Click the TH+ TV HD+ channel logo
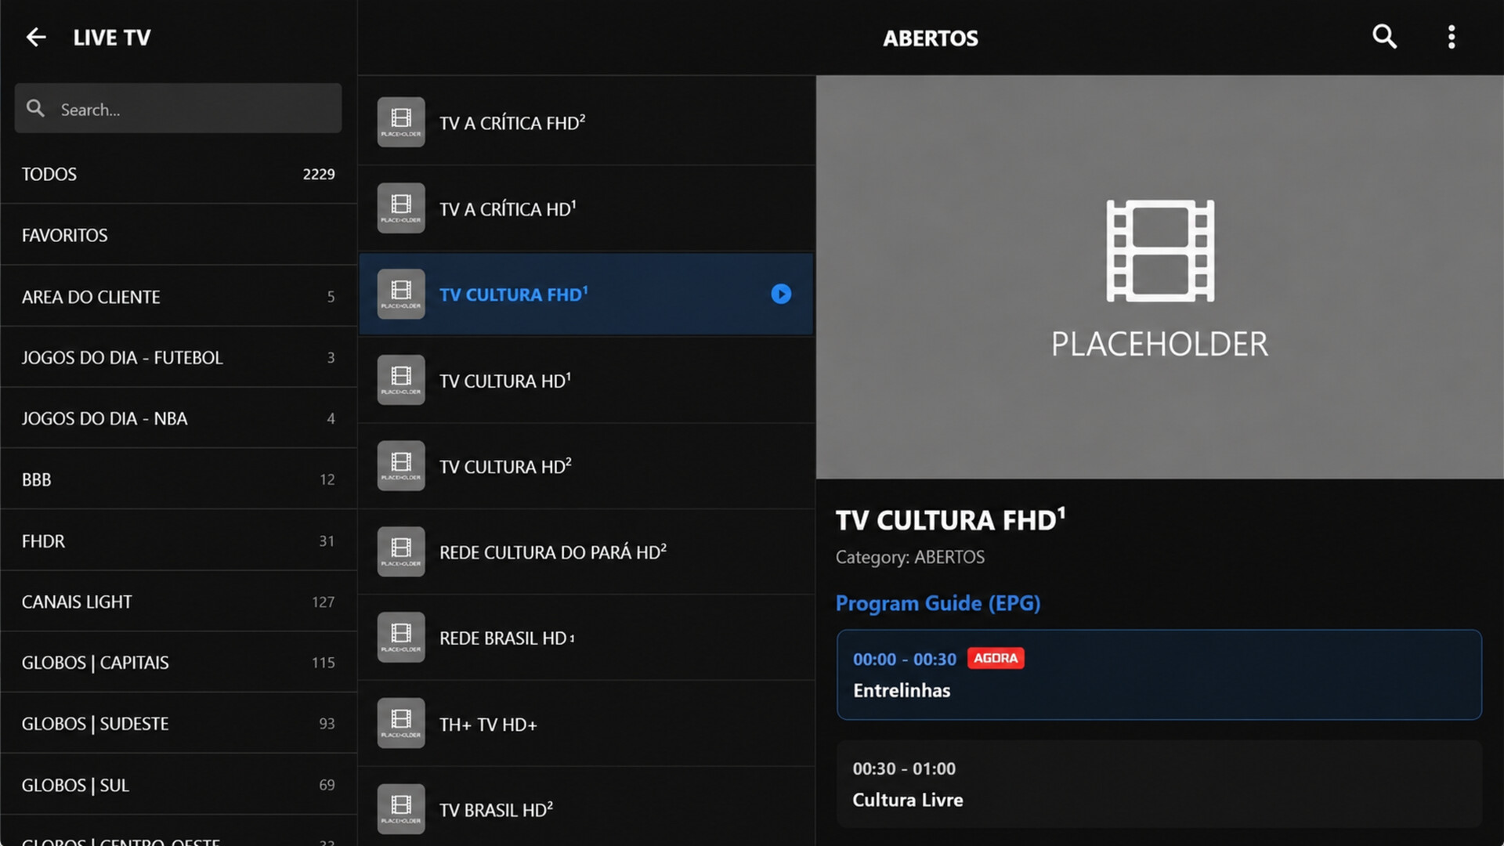The height and width of the screenshot is (846, 1504). 401,723
